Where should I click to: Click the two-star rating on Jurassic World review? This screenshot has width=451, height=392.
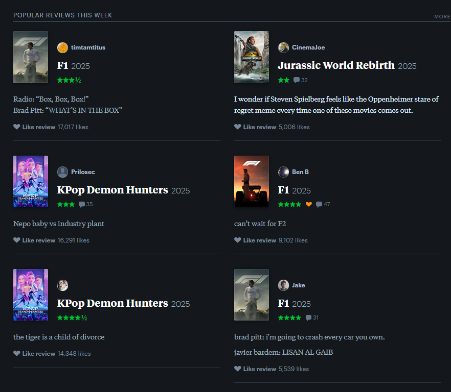[284, 80]
